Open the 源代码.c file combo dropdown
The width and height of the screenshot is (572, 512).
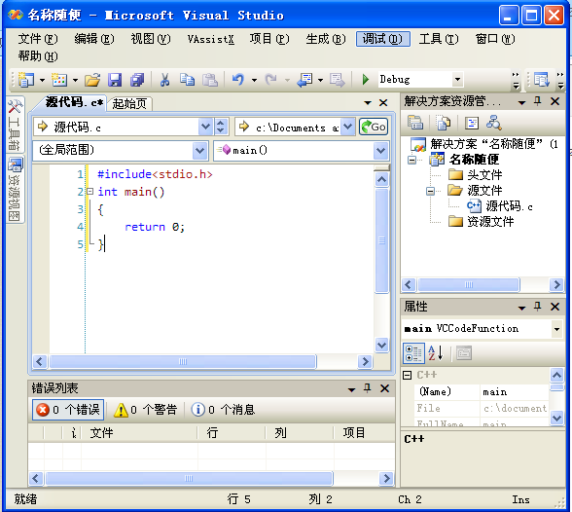click(205, 127)
